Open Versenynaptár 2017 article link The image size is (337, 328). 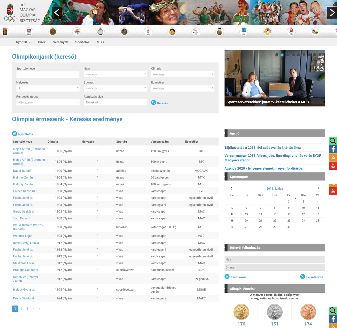click(x=273, y=158)
